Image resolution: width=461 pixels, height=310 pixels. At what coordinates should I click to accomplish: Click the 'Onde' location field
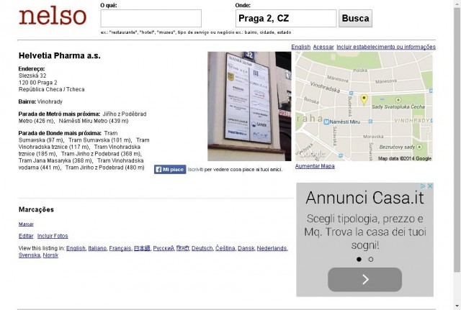pos(286,18)
